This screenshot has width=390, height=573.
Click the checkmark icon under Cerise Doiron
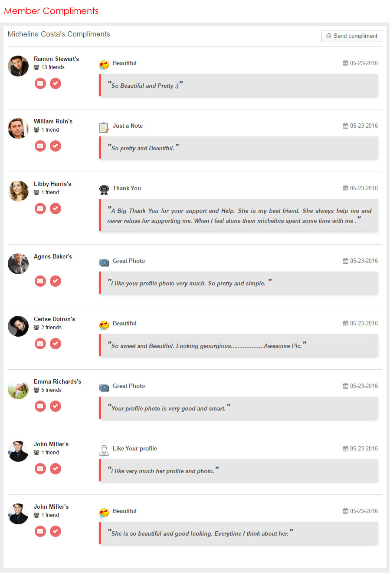click(x=56, y=344)
